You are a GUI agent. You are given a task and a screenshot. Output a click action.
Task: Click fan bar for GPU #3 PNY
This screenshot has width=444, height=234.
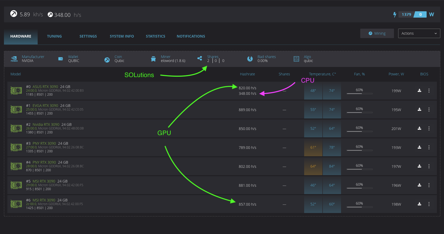pyautogui.click(x=359, y=150)
